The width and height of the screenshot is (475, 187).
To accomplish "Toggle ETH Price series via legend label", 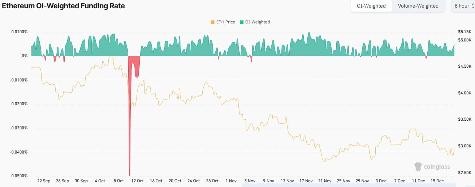I will (x=225, y=22).
